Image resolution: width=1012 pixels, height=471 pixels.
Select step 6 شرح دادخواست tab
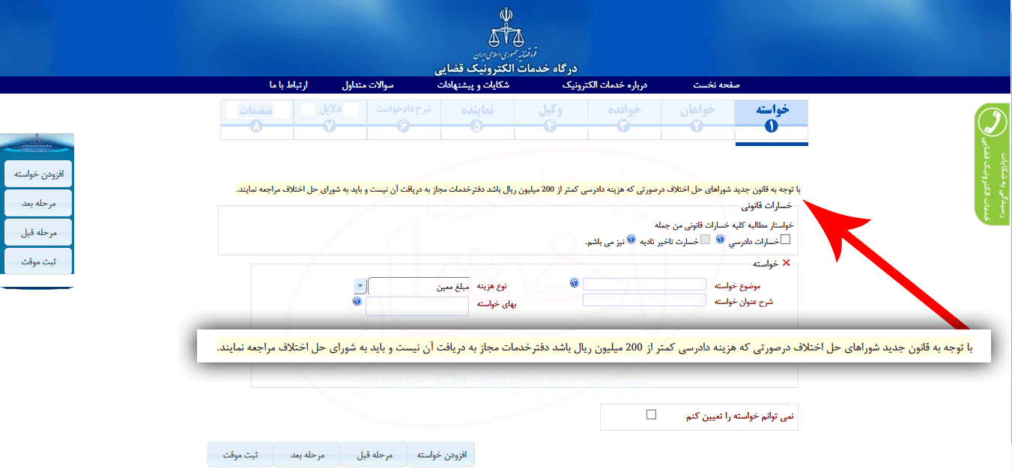(404, 120)
